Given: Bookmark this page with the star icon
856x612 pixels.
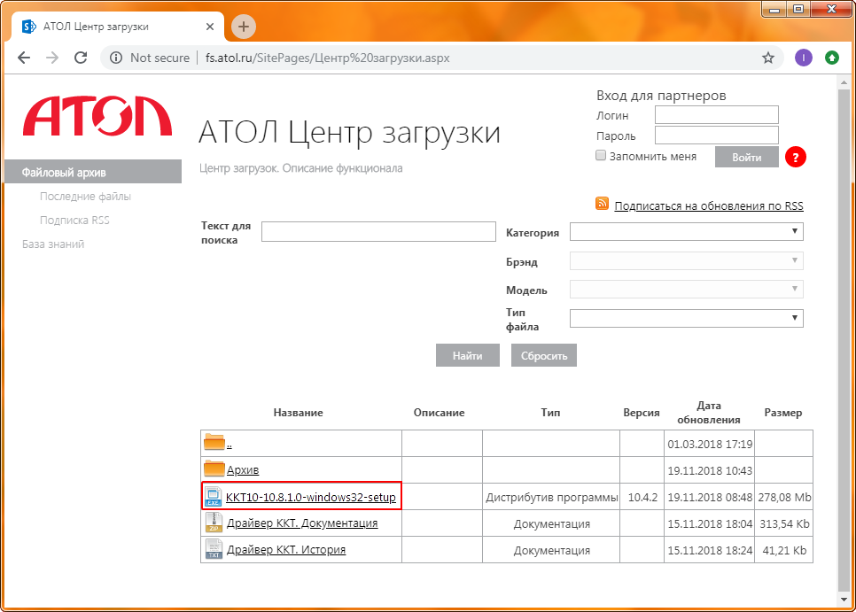Looking at the screenshot, I should pos(768,58).
